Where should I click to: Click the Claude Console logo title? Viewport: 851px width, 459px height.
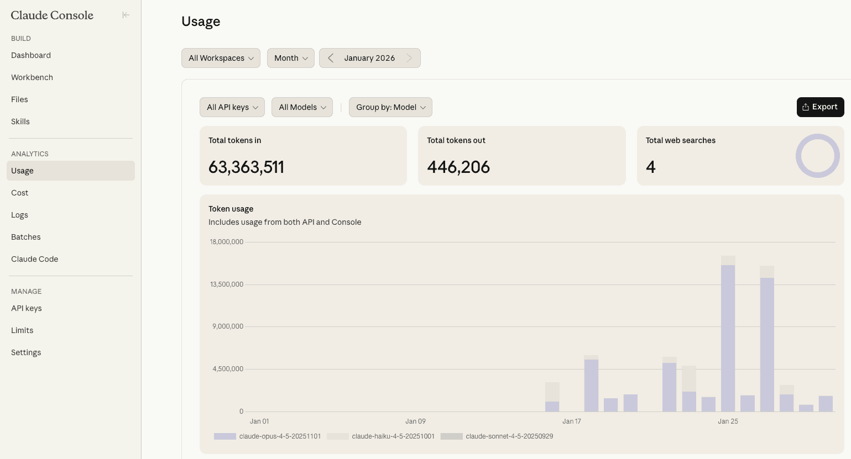[52, 15]
